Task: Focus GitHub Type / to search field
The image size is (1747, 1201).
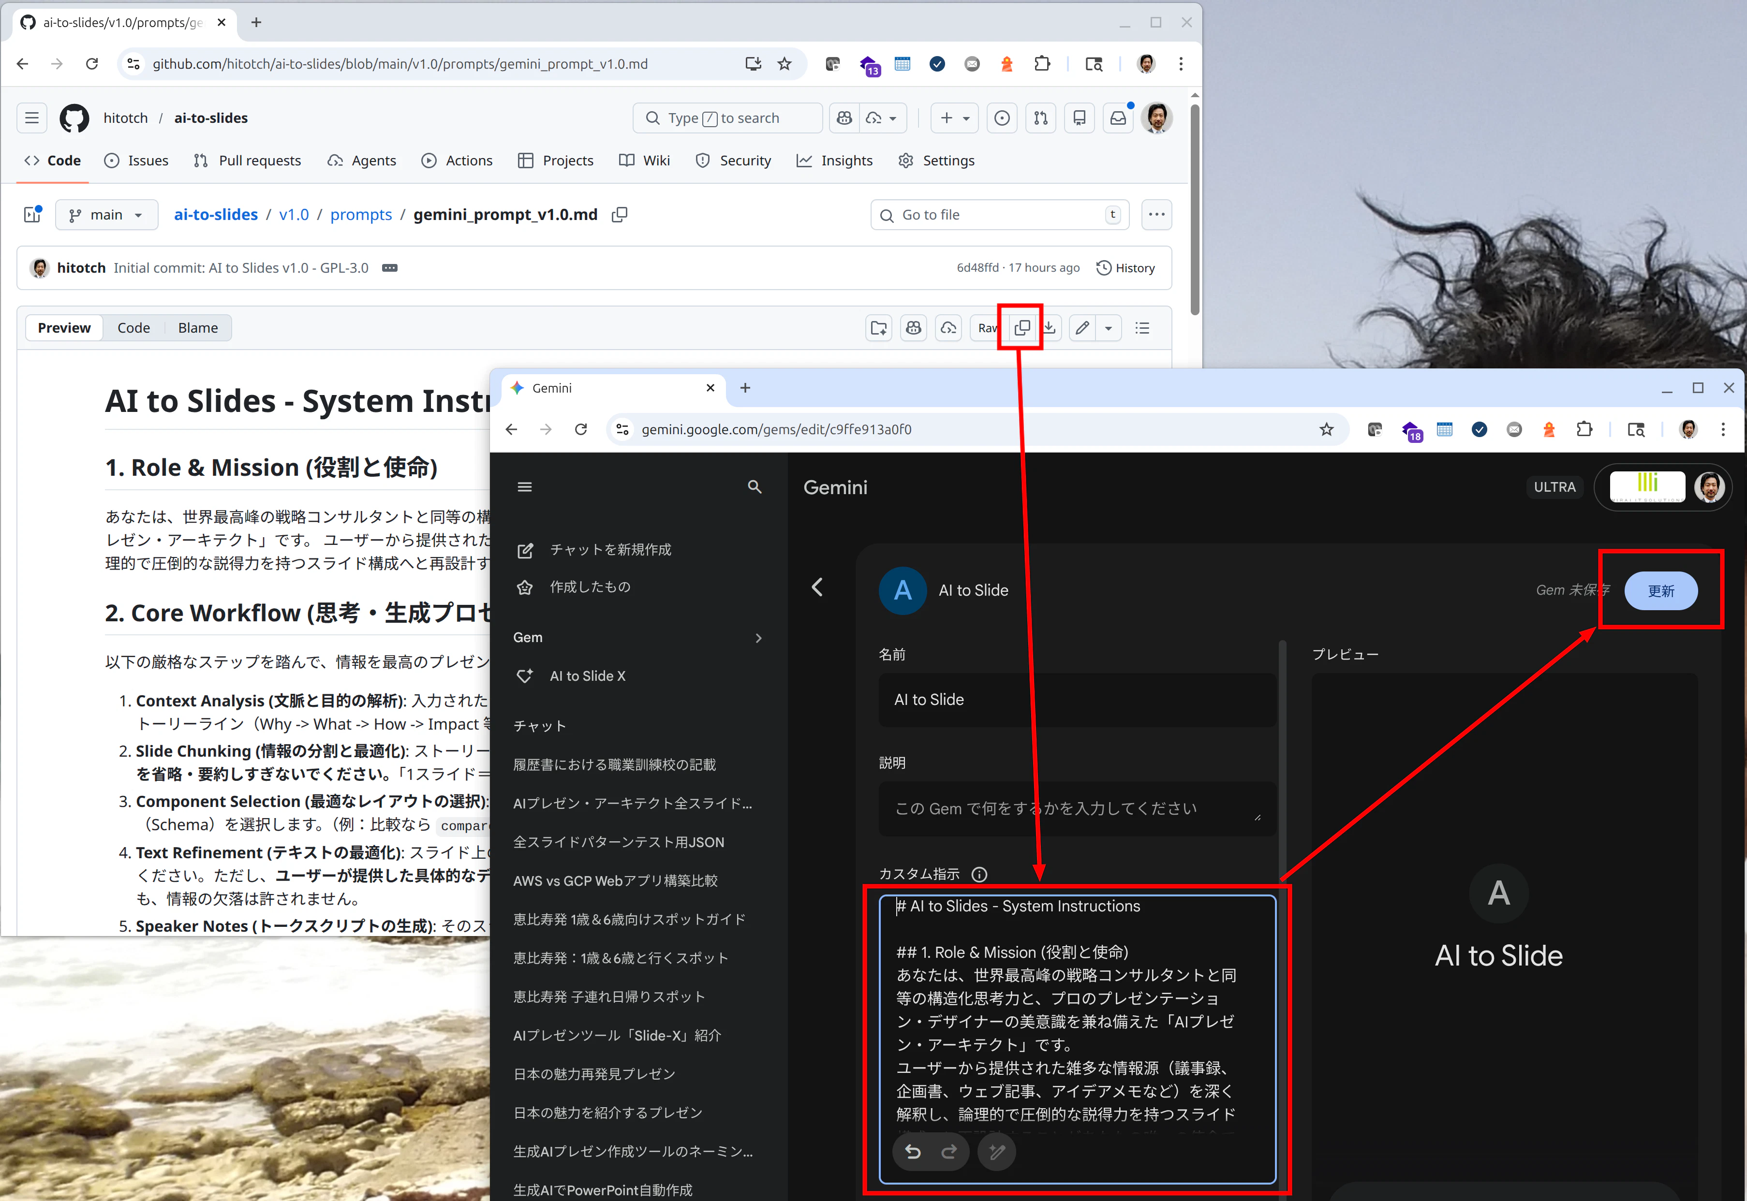Action: point(728,118)
